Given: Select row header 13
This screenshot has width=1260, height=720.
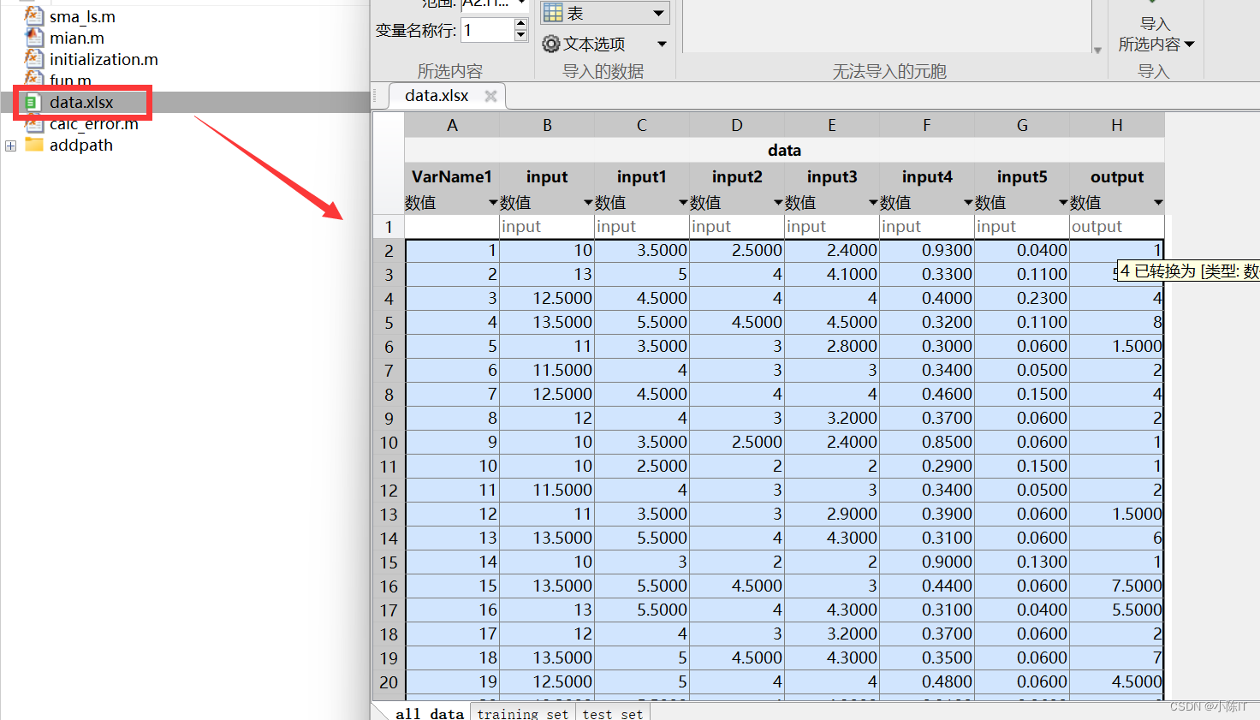Looking at the screenshot, I should tap(389, 515).
